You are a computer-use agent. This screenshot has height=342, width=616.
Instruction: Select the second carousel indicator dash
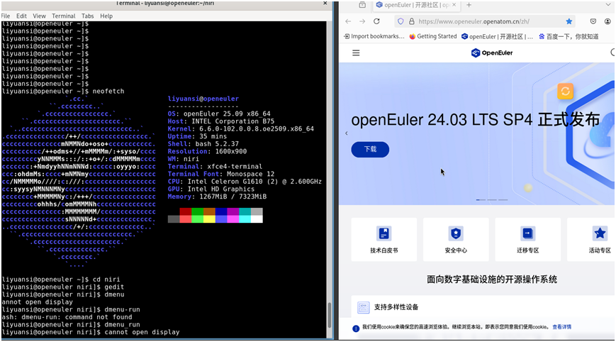point(492,200)
